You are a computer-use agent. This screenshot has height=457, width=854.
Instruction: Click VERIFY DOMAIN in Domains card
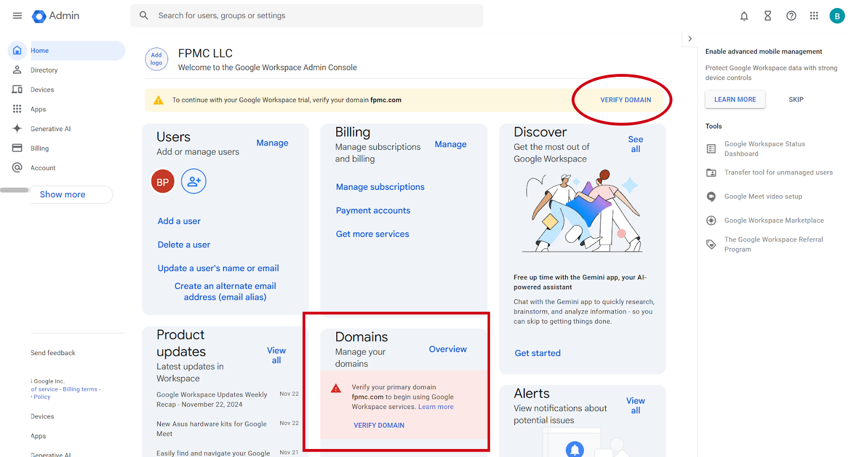click(379, 426)
